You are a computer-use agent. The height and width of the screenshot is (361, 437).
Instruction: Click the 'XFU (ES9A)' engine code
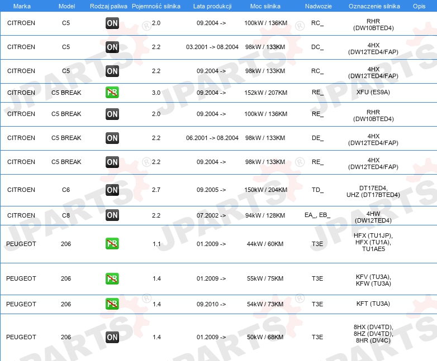pos(373,92)
